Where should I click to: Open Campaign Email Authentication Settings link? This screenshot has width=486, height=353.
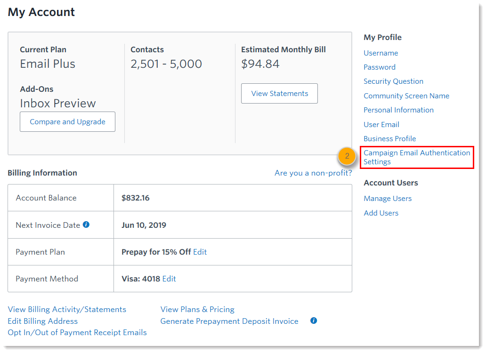416,157
